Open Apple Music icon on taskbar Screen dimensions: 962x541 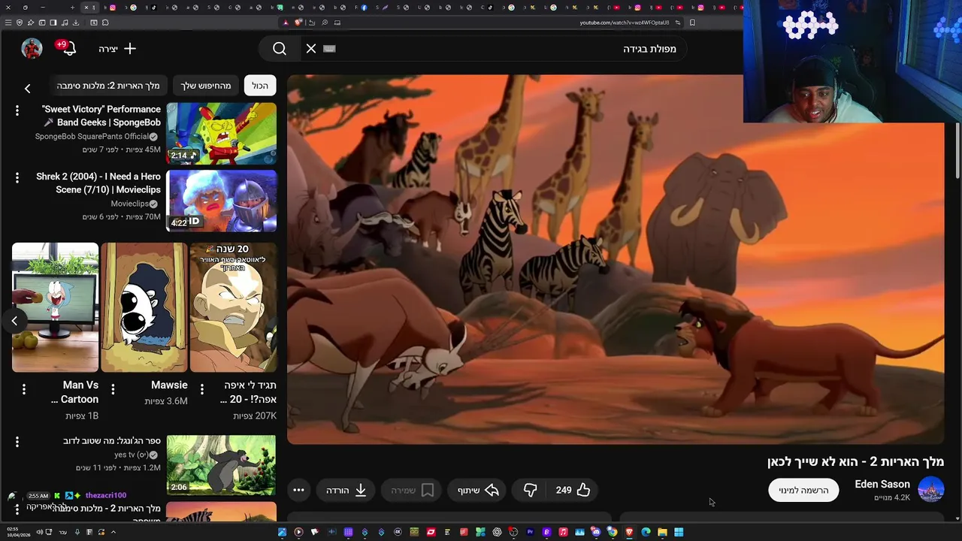pos(563,532)
